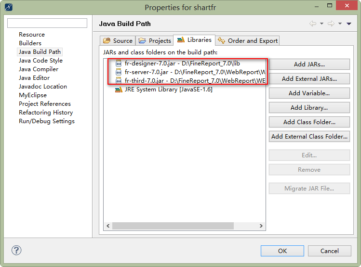Open the back history dropdown arrow
The width and height of the screenshot is (361, 267).
[x=321, y=24]
